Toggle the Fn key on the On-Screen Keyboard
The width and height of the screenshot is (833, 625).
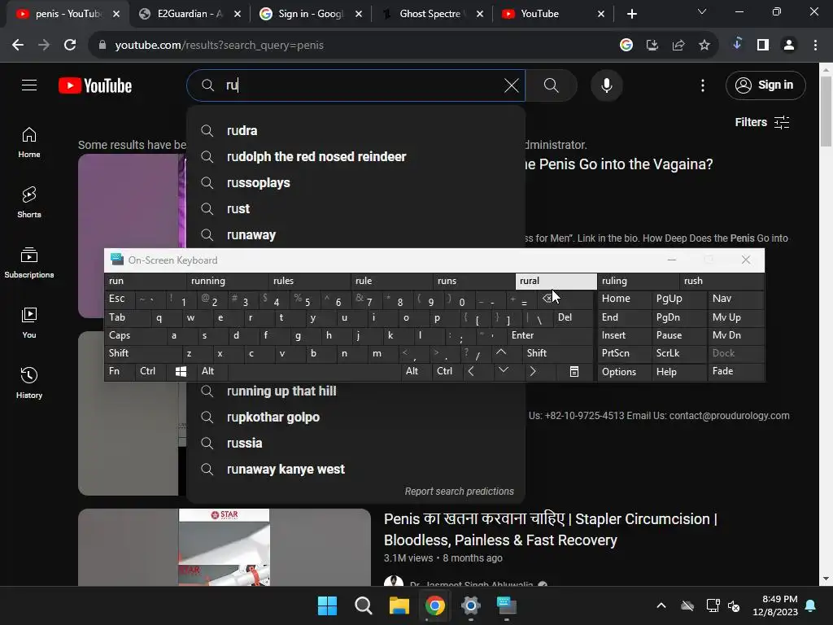point(120,371)
